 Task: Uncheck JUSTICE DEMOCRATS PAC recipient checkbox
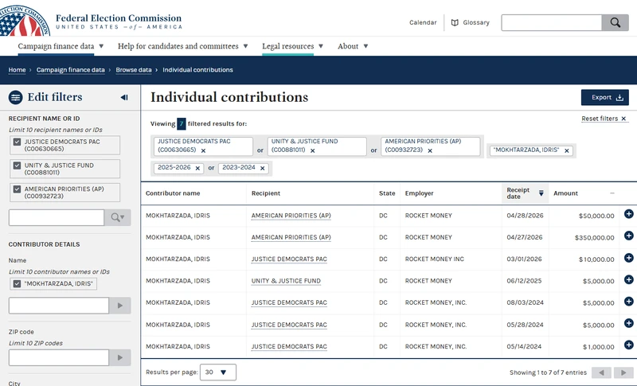17,142
